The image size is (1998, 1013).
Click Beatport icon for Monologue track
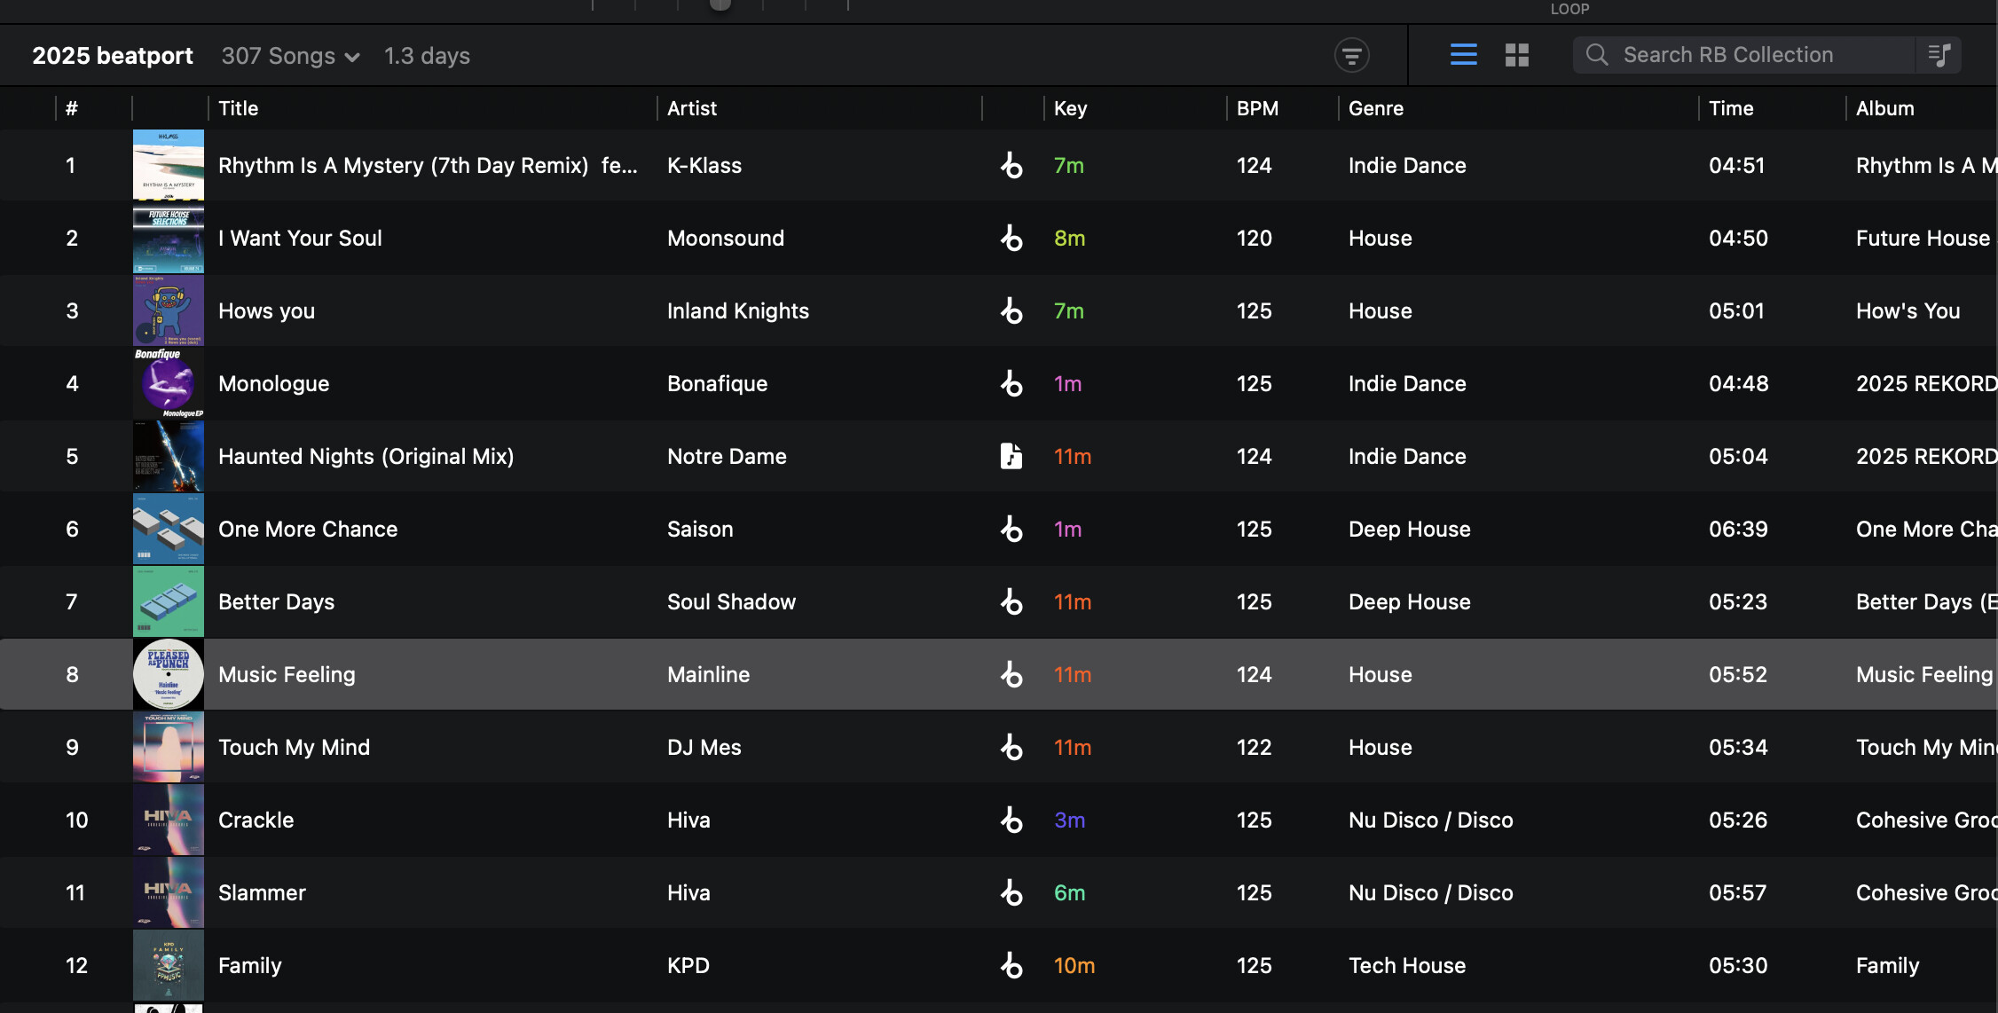pos(1011,383)
